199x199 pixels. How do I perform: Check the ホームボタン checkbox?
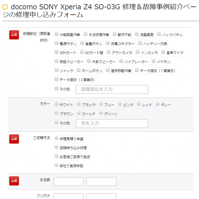tap(79, 70)
